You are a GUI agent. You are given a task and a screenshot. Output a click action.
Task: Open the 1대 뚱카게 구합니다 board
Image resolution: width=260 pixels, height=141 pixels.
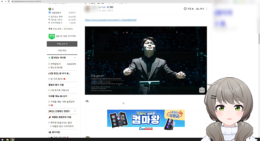60,90
